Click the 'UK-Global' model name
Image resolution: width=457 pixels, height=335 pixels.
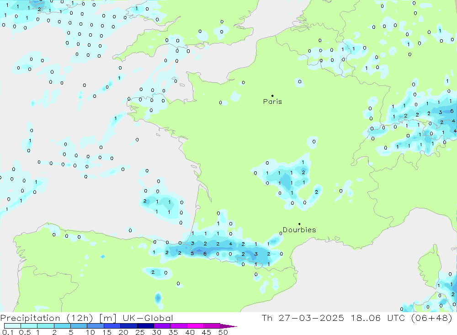coord(148,318)
